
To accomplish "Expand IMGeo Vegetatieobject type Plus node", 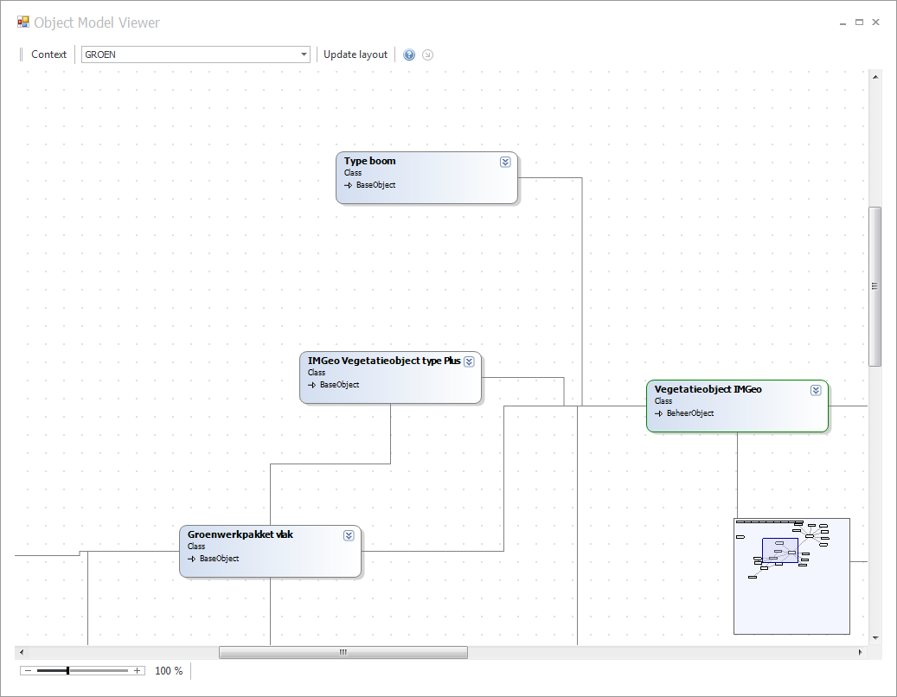I will pyautogui.click(x=469, y=361).
